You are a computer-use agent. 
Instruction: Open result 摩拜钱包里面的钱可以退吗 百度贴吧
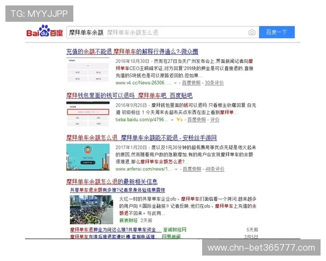coord(129,96)
